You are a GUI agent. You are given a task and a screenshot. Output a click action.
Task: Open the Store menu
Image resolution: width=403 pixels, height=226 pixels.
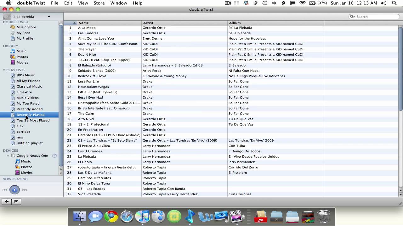pos(99,3)
